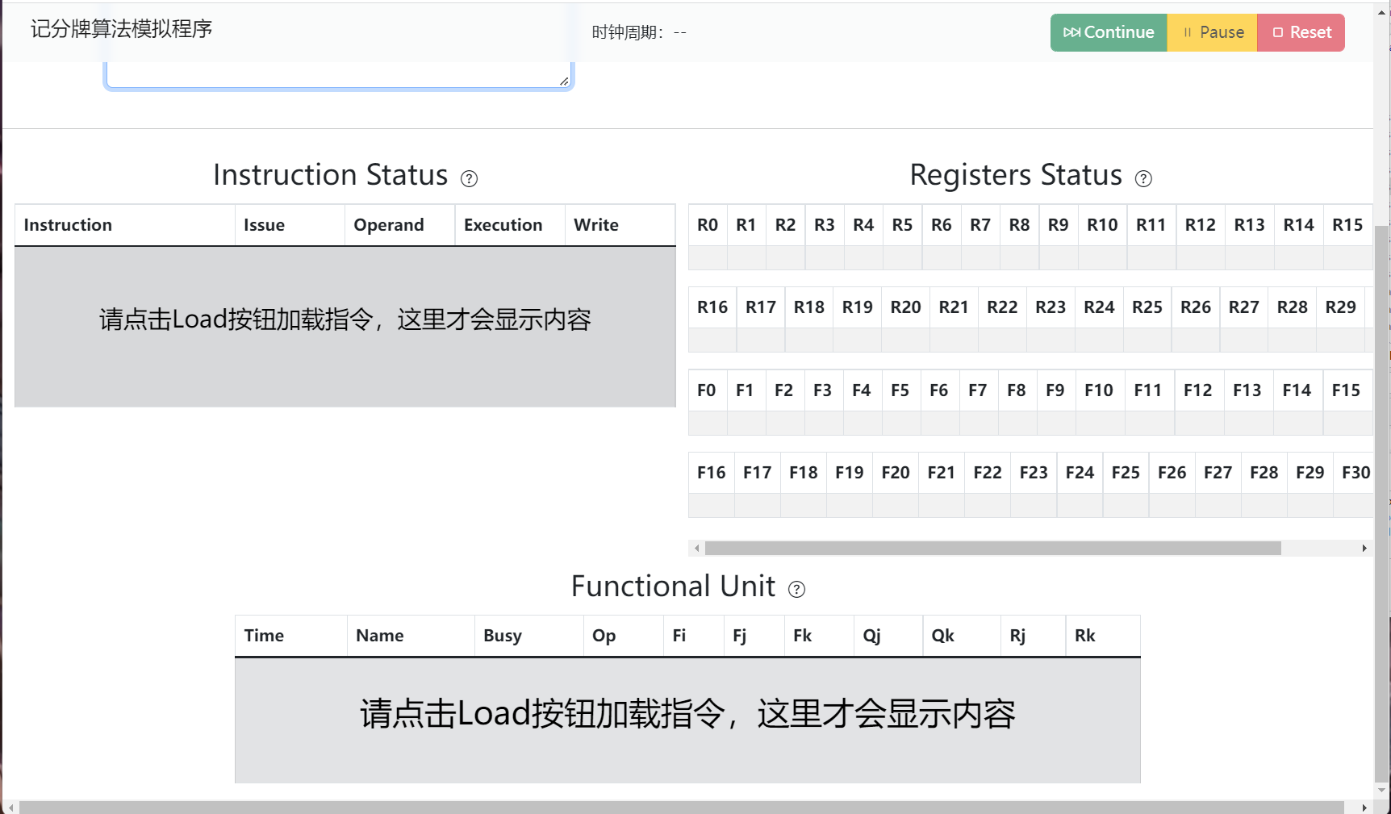Image resolution: width=1391 pixels, height=814 pixels.
Task: Click the Write column header
Action: (x=620, y=225)
